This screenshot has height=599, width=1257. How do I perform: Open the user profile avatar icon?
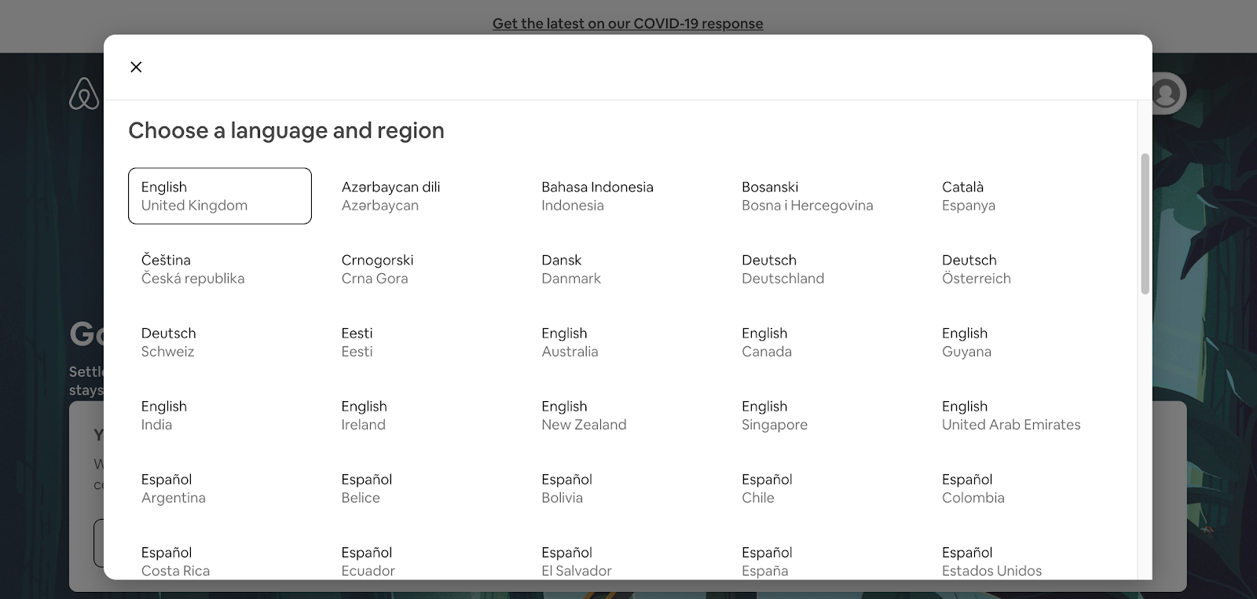(x=1167, y=94)
